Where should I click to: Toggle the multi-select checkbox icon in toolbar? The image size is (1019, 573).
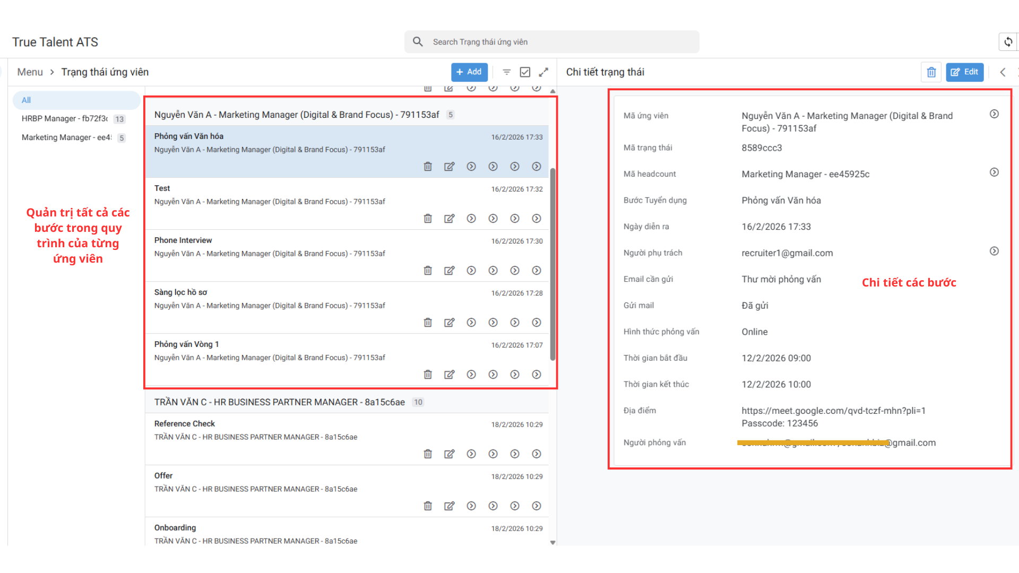(525, 72)
